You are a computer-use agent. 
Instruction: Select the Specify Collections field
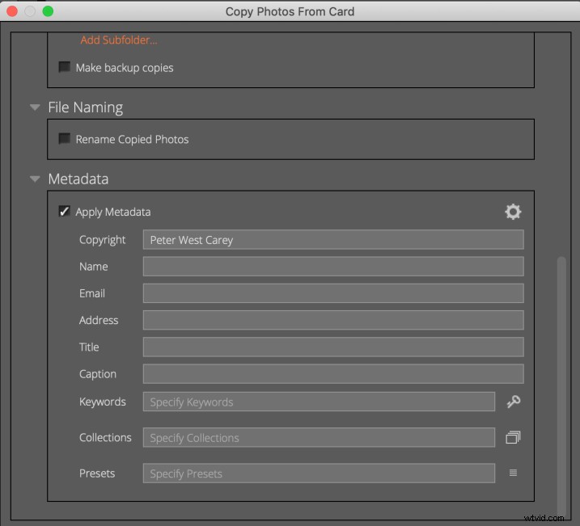318,437
